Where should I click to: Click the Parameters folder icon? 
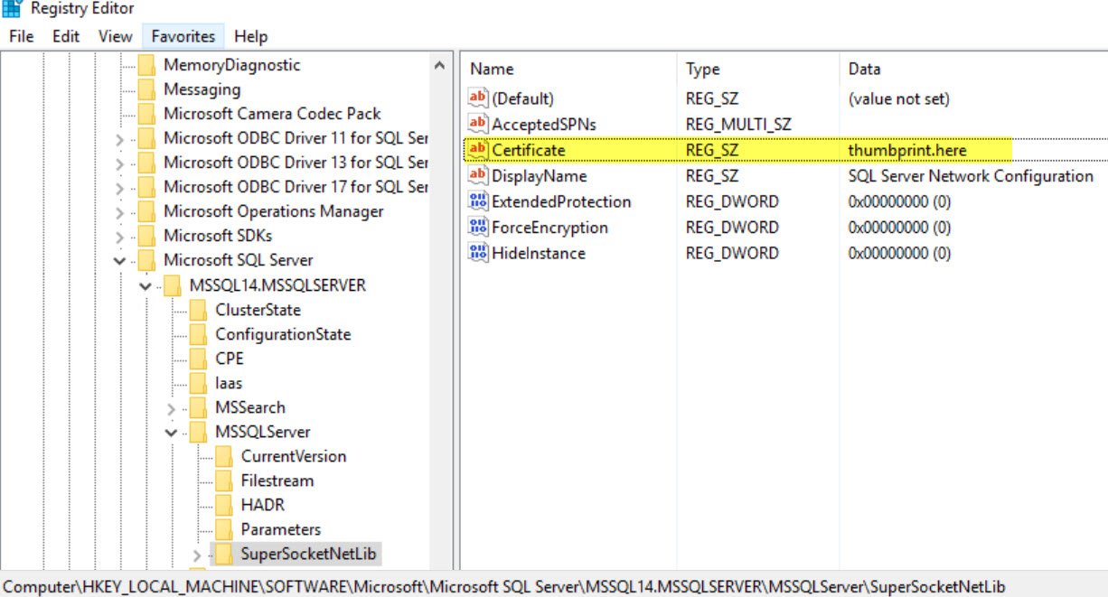click(x=224, y=529)
